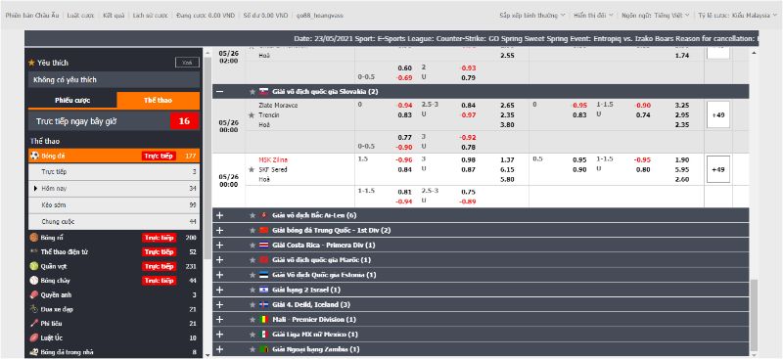This screenshot has height=359, width=783.
Task: Collapse the Slovakia league section
Action: click(x=219, y=91)
